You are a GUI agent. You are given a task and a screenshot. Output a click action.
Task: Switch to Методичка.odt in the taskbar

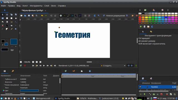pyautogui.click(x=43, y=98)
